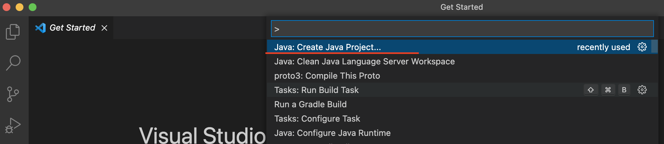Click the VS Code logo on Get Started tab
This screenshot has height=144, width=664.
[40, 28]
